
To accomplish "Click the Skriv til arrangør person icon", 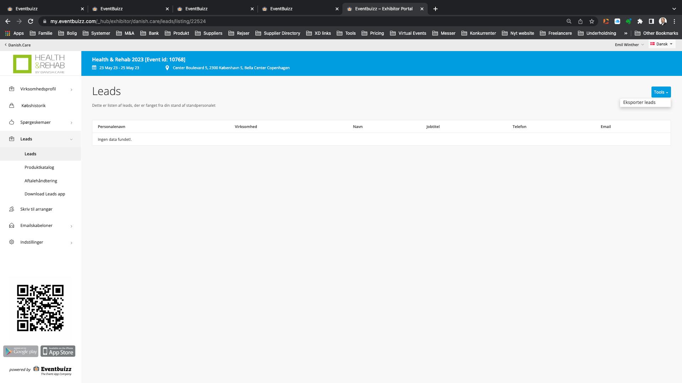I will [12, 209].
